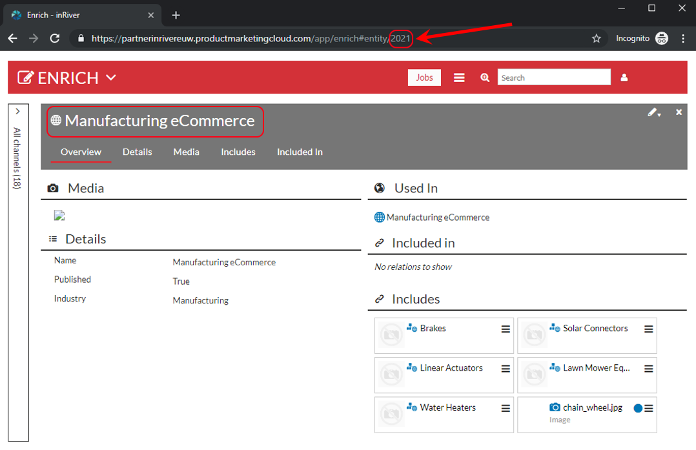The width and height of the screenshot is (696, 450).
Task: Click the camera icon beside chain_wheel.jpg
Action: tap(555, 407)
